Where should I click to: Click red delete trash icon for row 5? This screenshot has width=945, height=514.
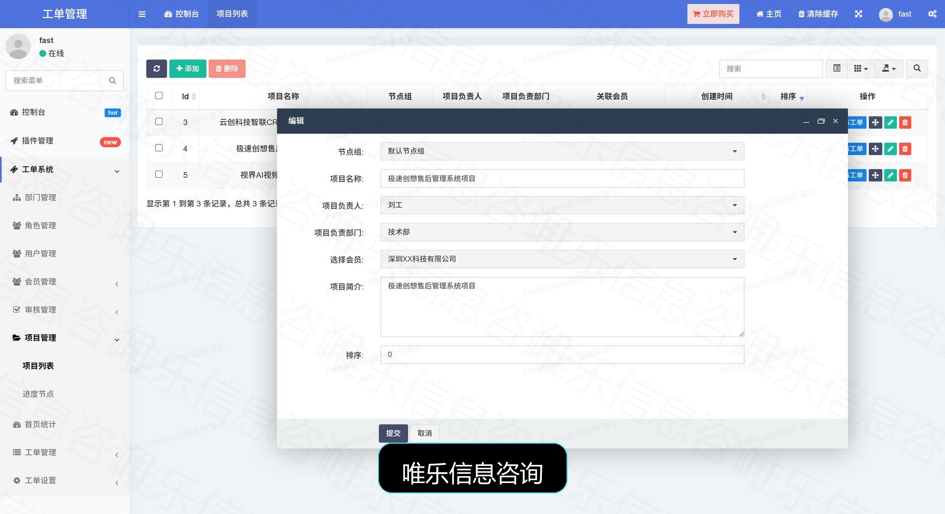(x=905, y=175)
